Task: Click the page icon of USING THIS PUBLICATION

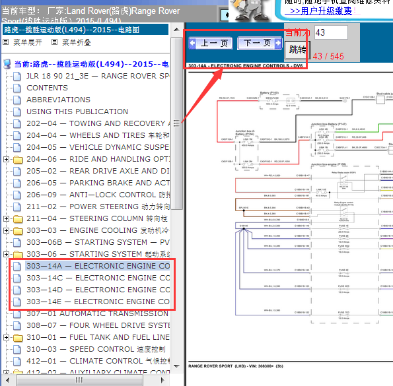Action: (17, 112)
